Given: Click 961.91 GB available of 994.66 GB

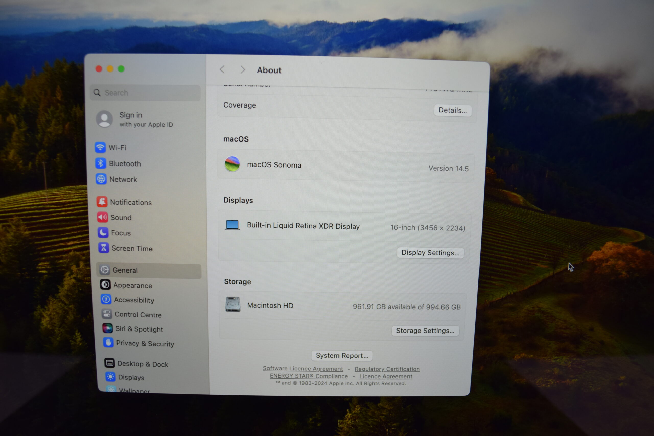Looking at the screenshot, I should [x=406, y=307].
